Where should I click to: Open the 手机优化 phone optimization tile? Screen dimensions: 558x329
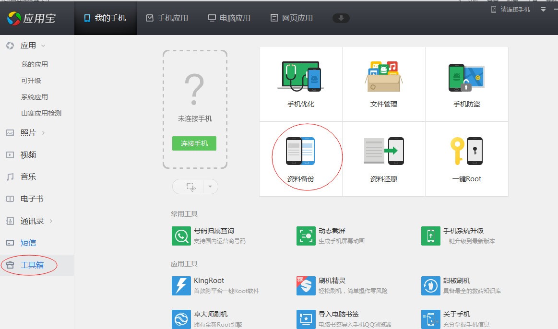(301, 84)
